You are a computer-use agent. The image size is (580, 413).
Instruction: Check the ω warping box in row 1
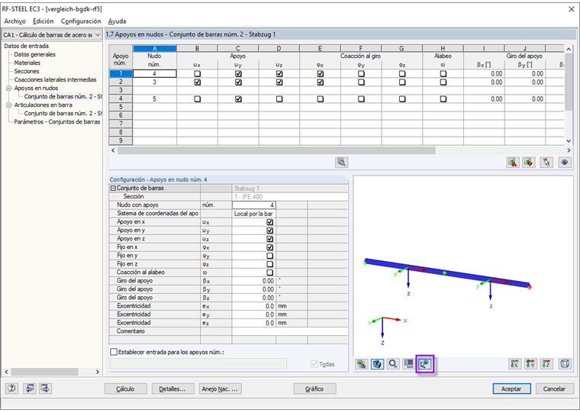[x=443, y=73]
